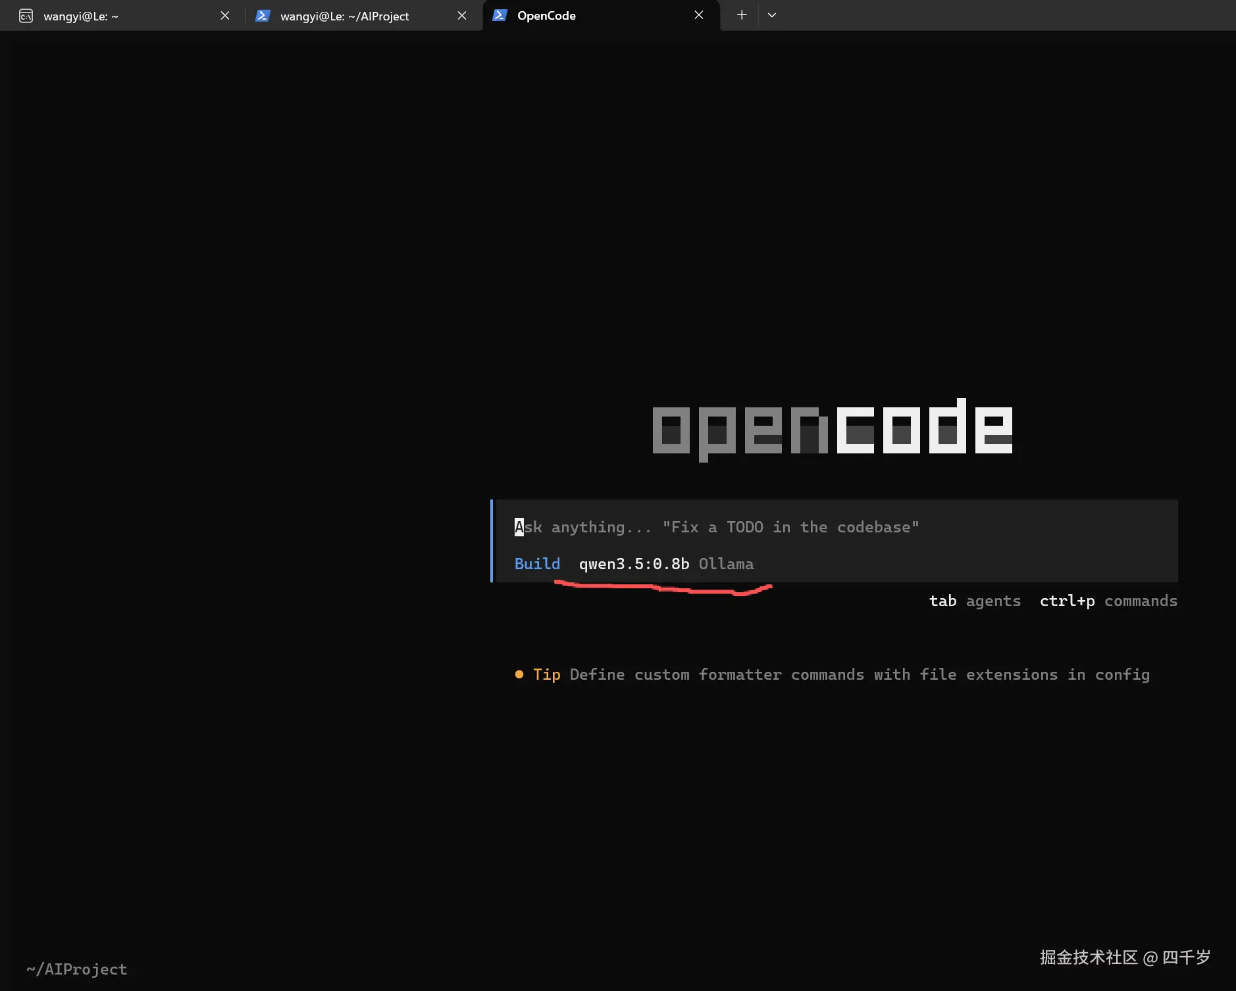Switch to the wangyi@Le: ~ terminal tab

point(122,15)
